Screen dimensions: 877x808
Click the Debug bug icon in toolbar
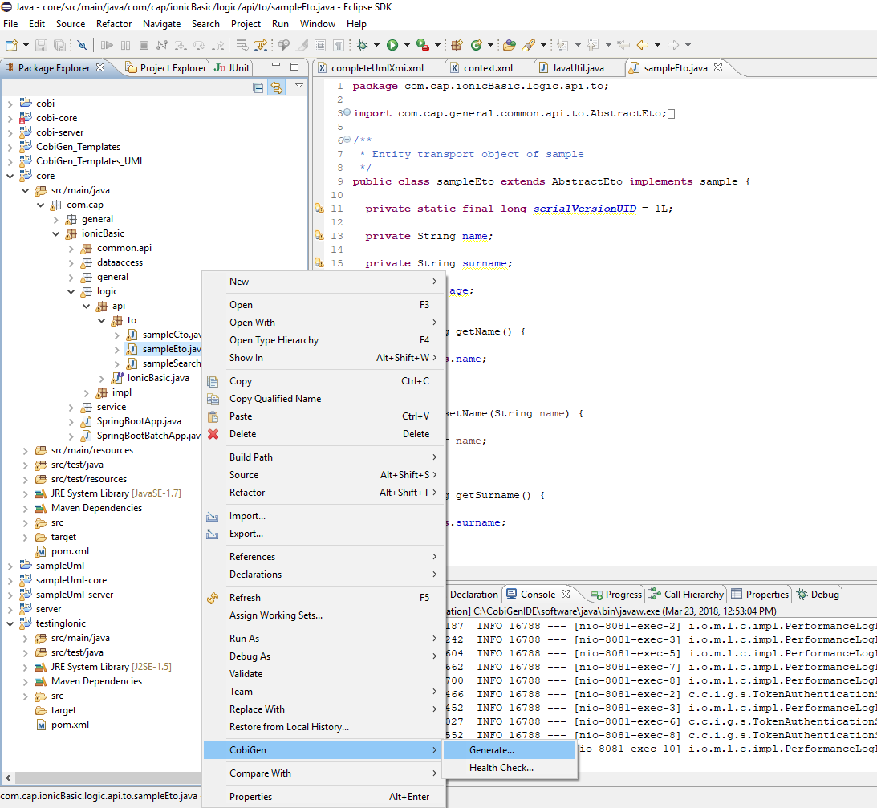(x=363, y=45)
